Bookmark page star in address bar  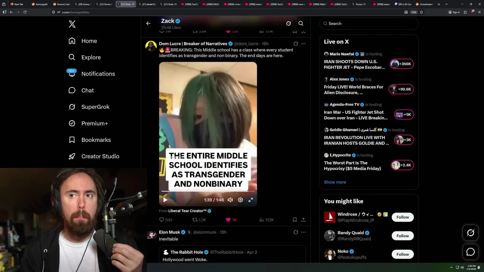pos(421,12)
